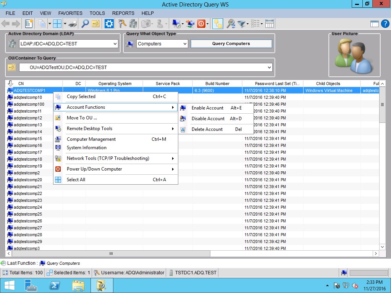Click the blue help question mark icon
The image size is (391, 293).
tap(385, 24)
